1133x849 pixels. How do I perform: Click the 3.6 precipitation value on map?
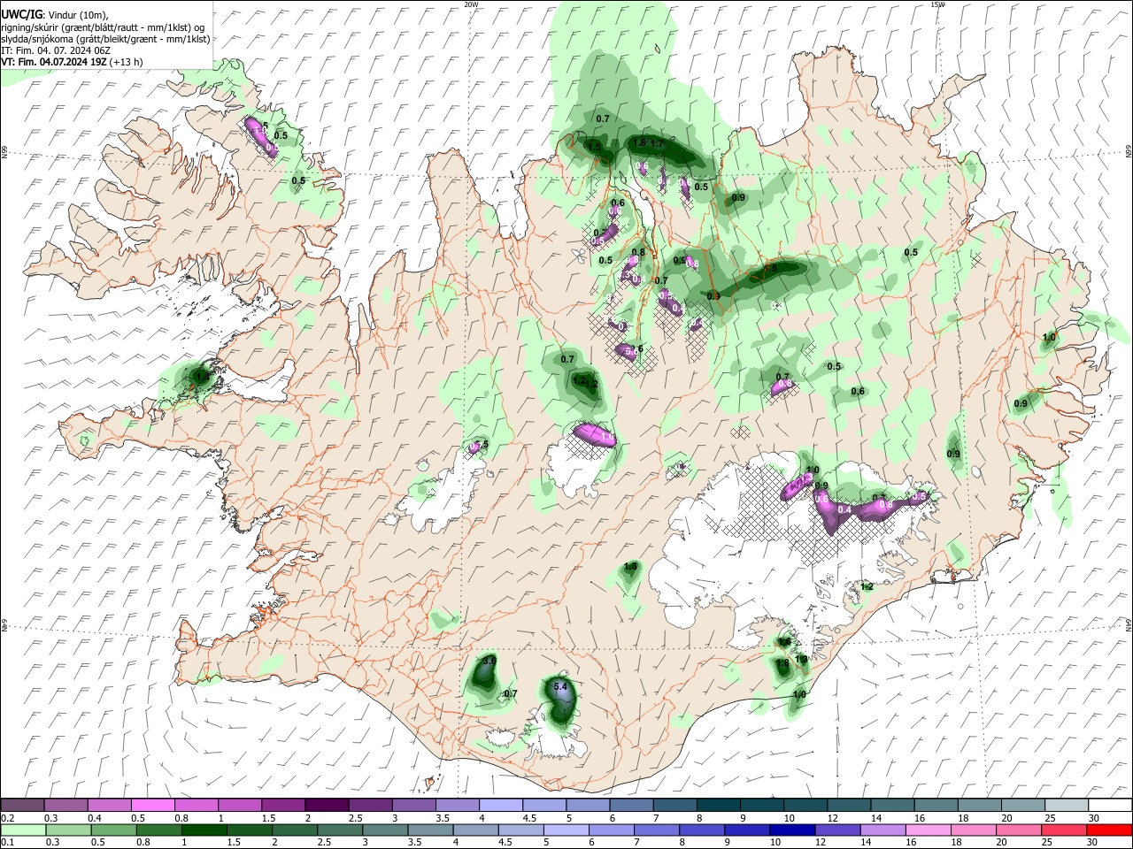(x=489, y=661)
